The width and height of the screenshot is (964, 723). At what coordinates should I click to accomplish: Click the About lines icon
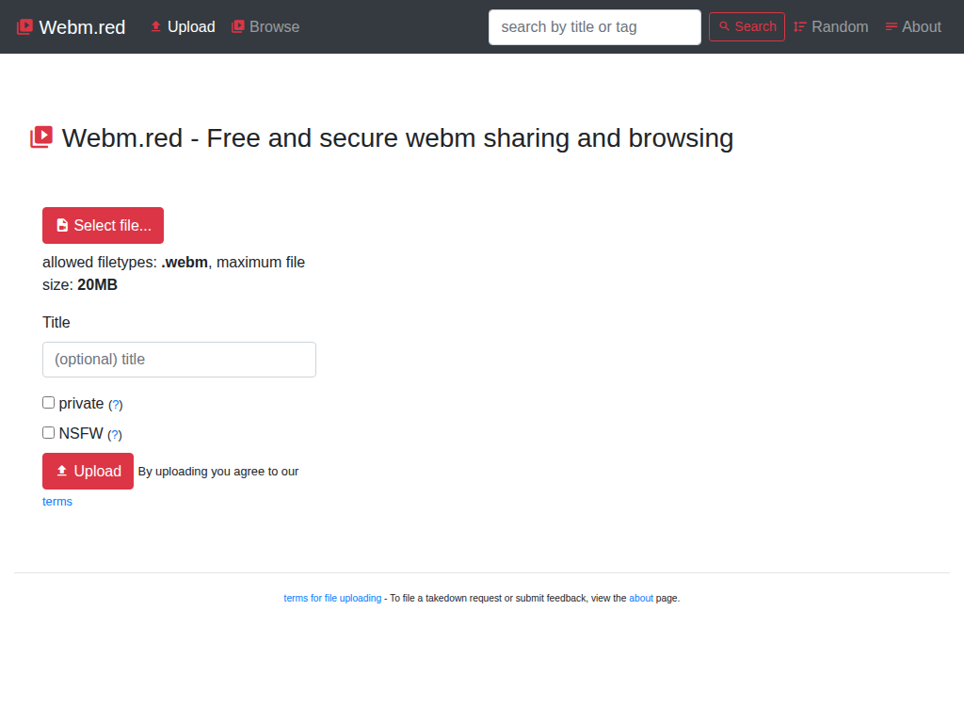coord(892,27)
